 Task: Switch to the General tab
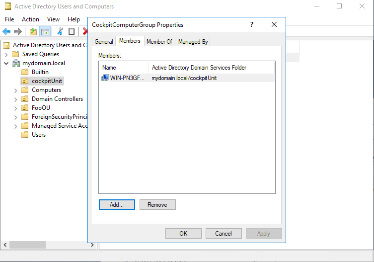coord(104,42)
